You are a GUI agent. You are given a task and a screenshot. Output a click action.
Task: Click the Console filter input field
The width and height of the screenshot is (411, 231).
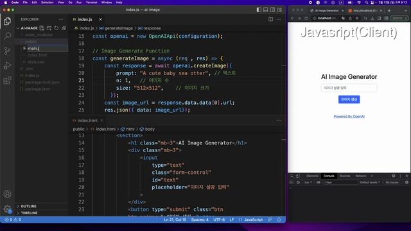click(341, 182)
